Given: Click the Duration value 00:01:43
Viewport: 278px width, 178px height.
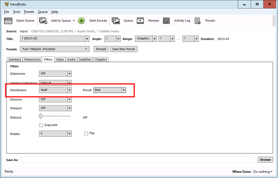Looking at the screenshot, I should [223, 39].
